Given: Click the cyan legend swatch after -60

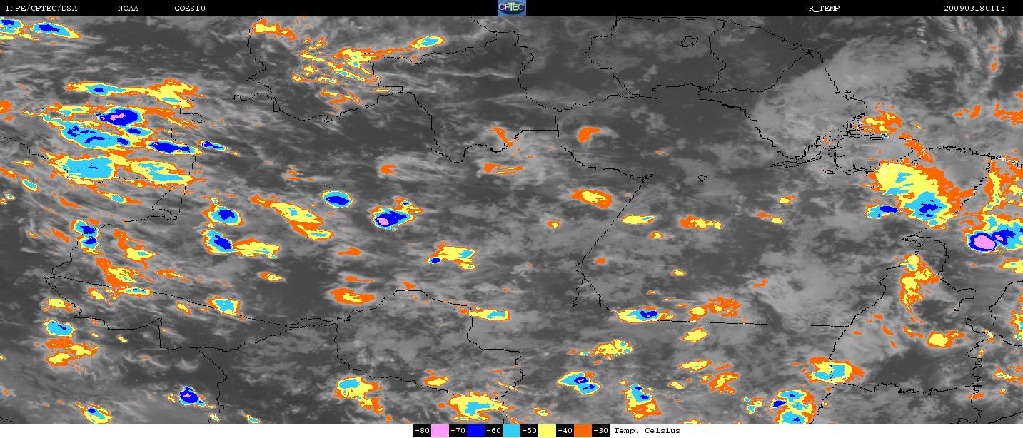Looking at the screenshot, I should (x=511, y=431).
